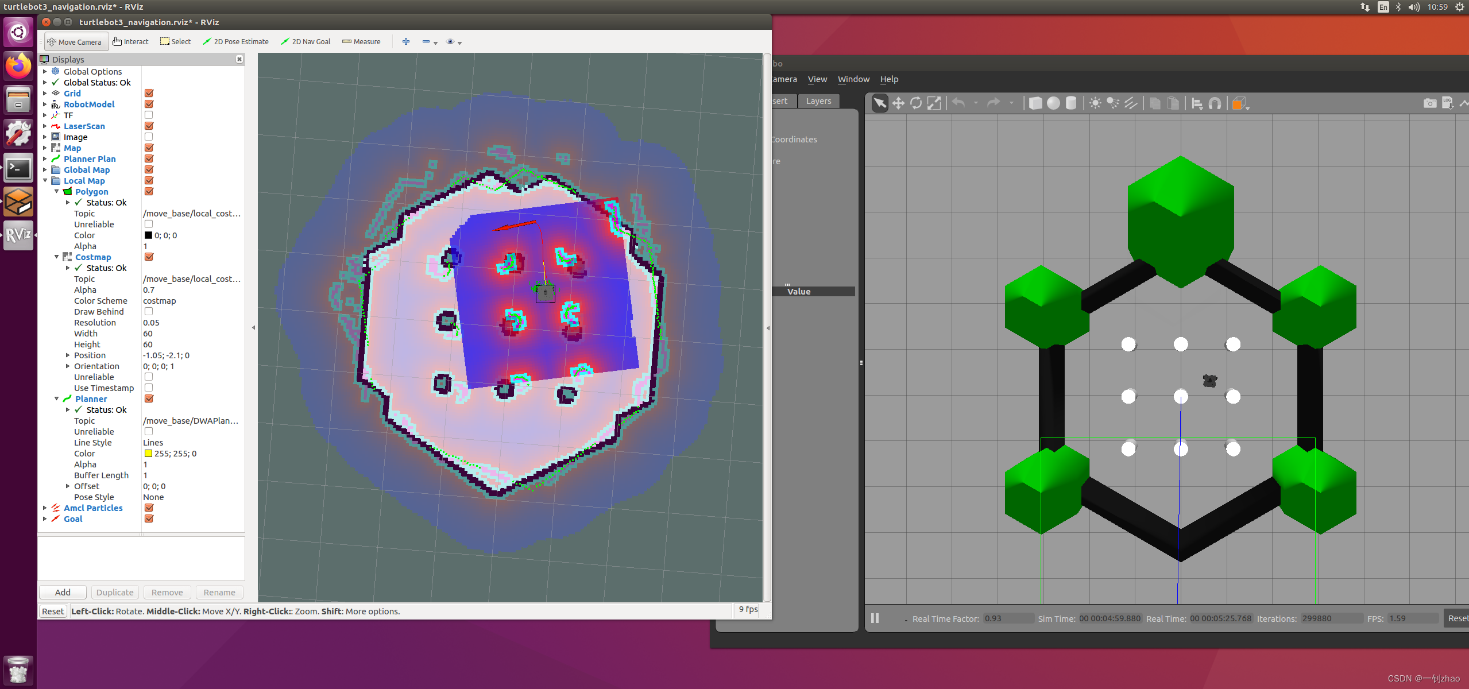Screen dimensions: 1469x689
Task: Select Gazebo's translate mode icon
Action: click(898, 103)
